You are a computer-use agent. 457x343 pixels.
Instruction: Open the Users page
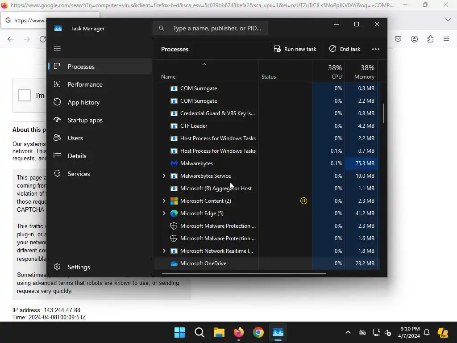click(100, 138)
